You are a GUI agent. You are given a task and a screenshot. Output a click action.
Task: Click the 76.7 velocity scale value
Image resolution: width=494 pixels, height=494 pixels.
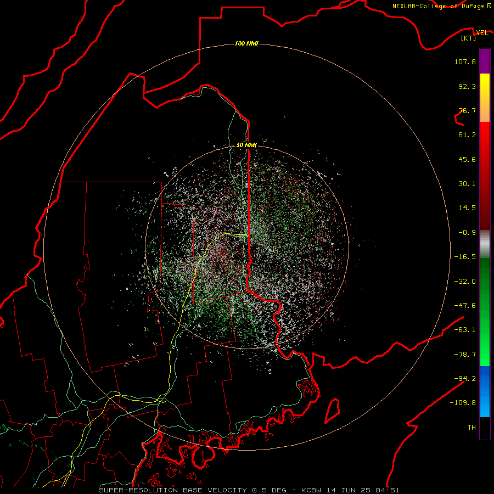point(467,110)
